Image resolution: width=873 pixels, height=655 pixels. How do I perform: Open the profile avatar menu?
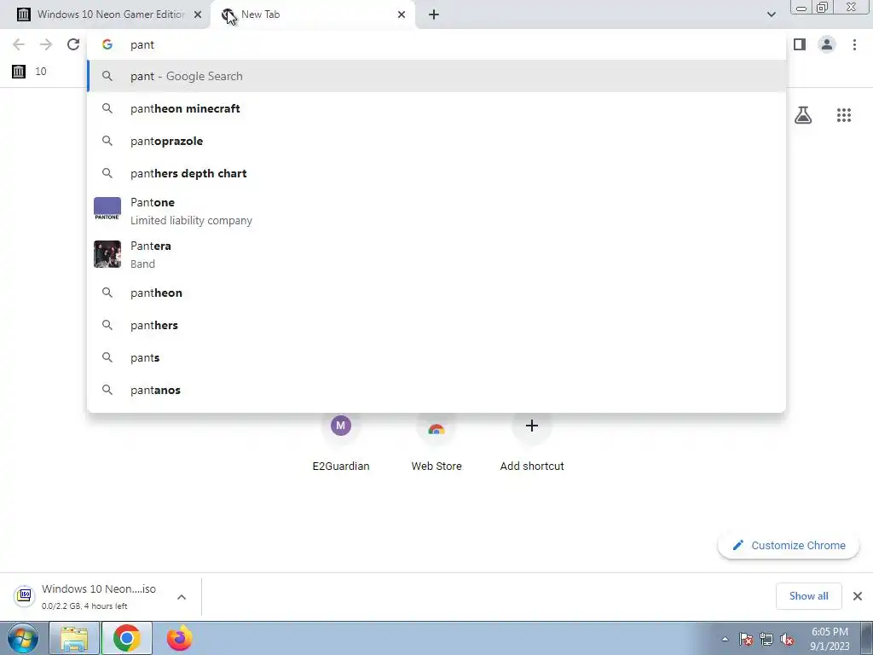pos(827,44)
